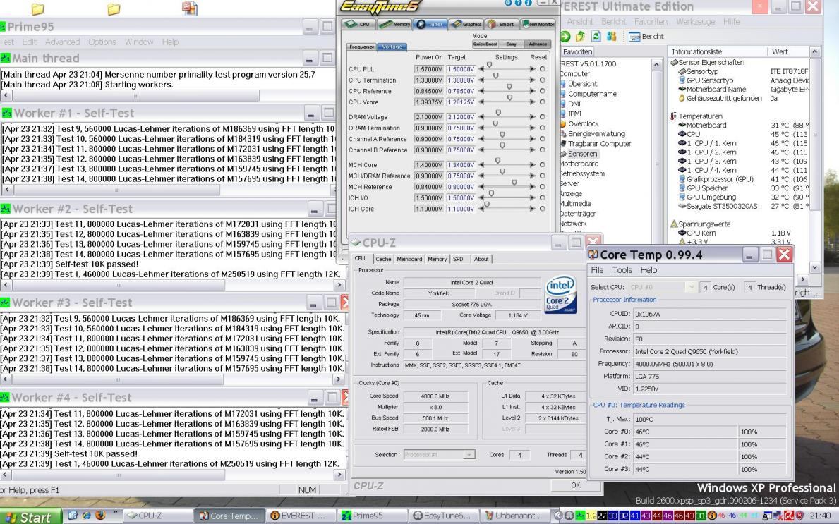The height and width of the screenshot is (524, 839).
Task: Increase DRAM Voltage with the right arrow
Action: pos(532,116)
